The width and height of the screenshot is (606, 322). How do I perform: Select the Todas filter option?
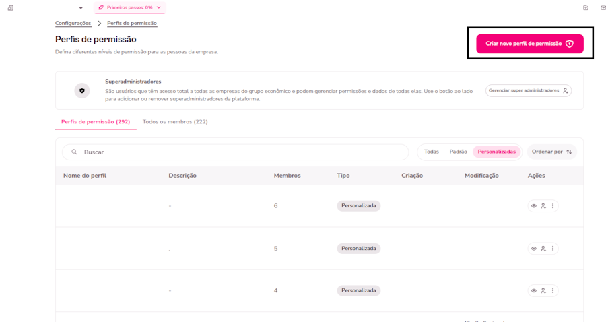(432, 152)
